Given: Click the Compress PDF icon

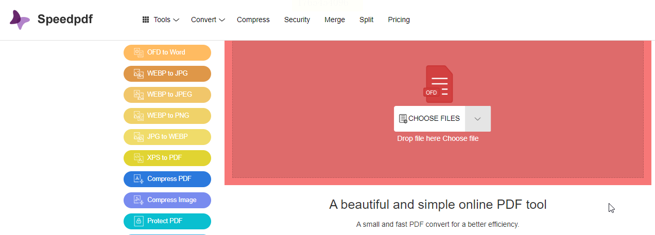Looking at the screenshot, I should pos(139,179).
